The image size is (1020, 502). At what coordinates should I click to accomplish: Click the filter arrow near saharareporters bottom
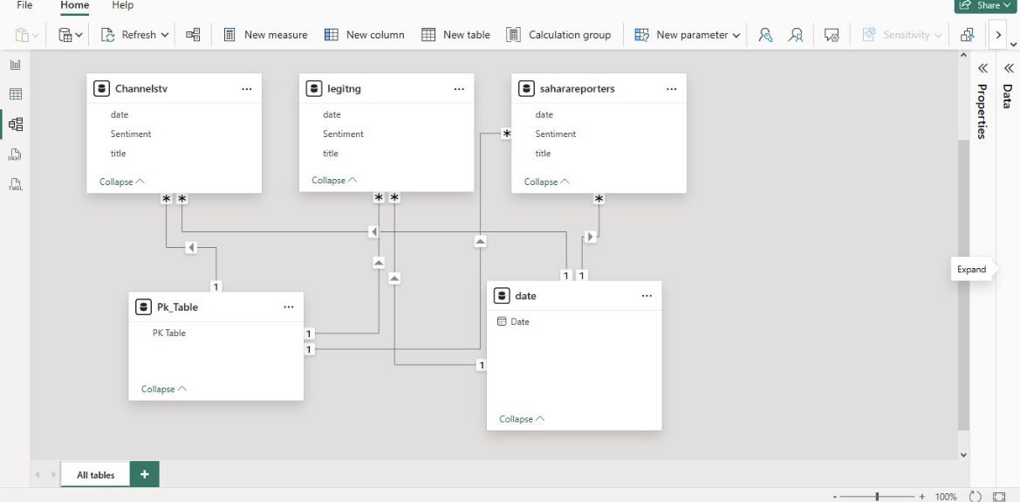[x=590, y=237]
